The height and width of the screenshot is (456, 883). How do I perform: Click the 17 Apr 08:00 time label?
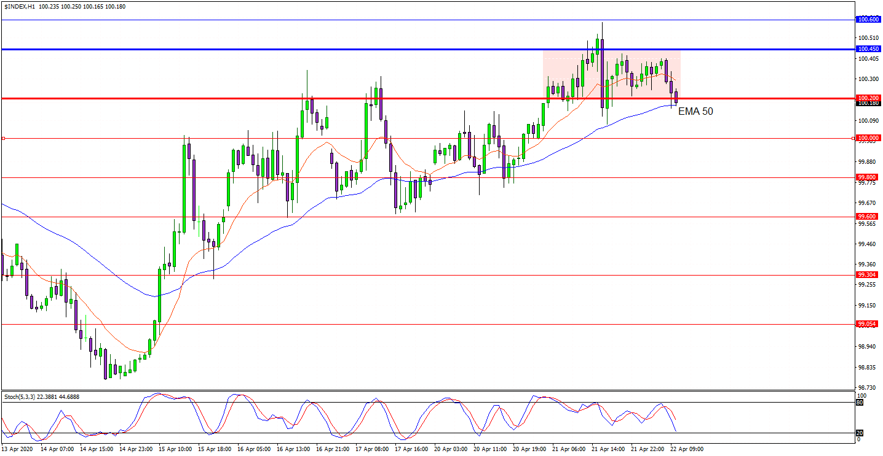point(373,449)
